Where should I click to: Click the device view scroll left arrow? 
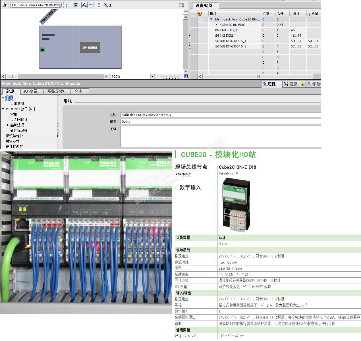(3, 76)
